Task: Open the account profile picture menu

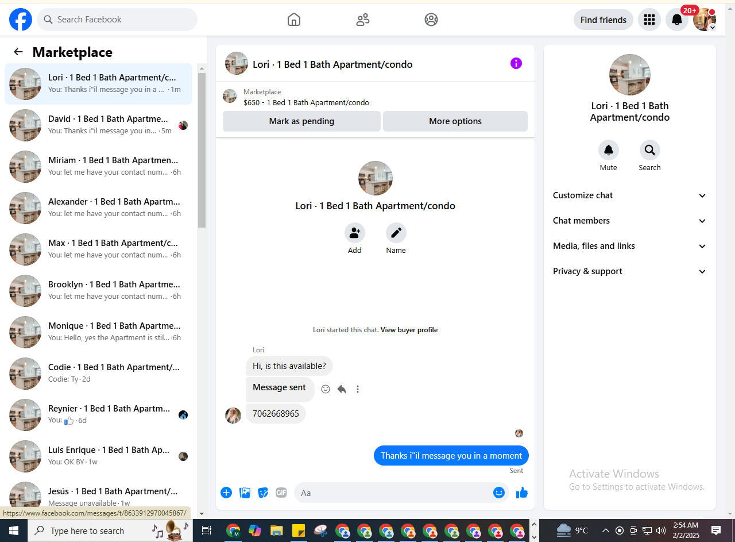Action: 704,20
